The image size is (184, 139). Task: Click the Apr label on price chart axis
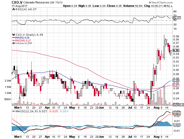tap(47, 108)
